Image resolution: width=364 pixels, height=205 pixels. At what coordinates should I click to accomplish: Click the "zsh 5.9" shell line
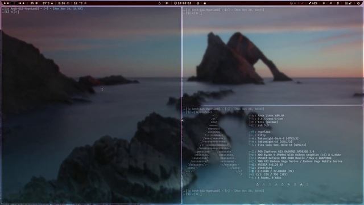click(x=263, y=125)
